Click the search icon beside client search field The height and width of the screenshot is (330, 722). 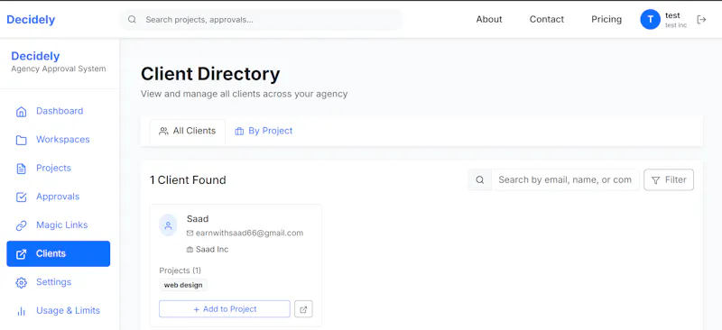pos(480,180)
